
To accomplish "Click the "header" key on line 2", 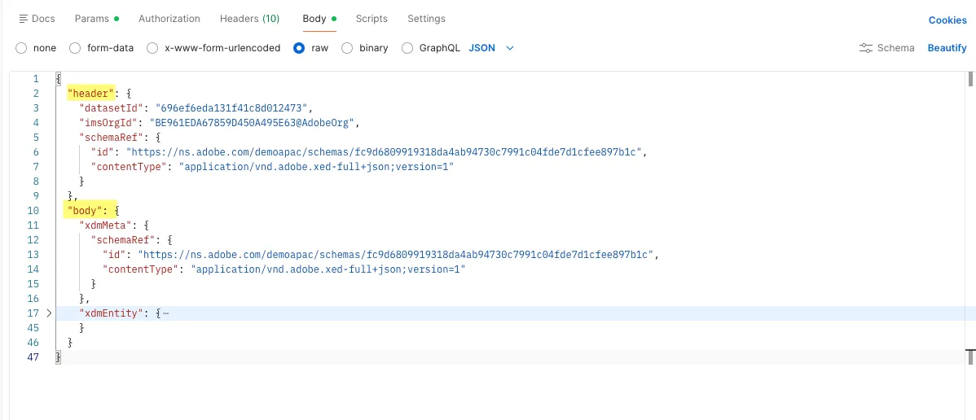I will tap(92, 94).
